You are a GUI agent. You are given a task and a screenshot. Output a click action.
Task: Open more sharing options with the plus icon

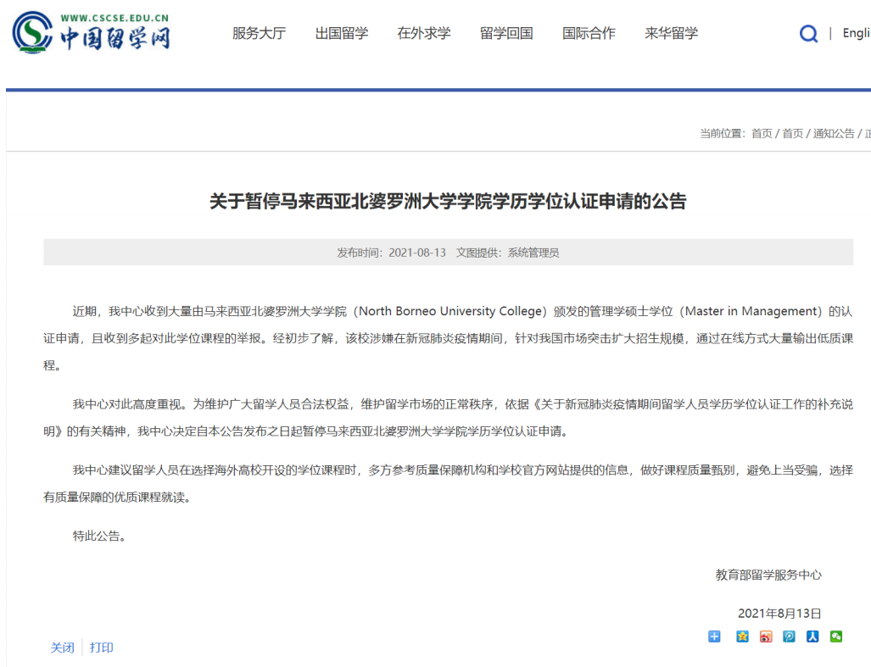[714, 636]
